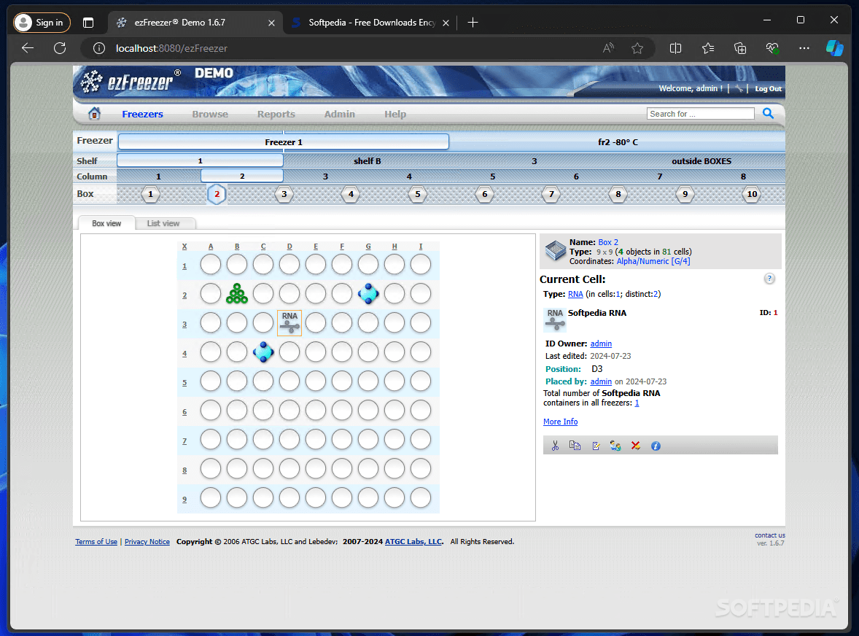Select Freezer 1
859x636 pixels.
[x=283, y=142]
